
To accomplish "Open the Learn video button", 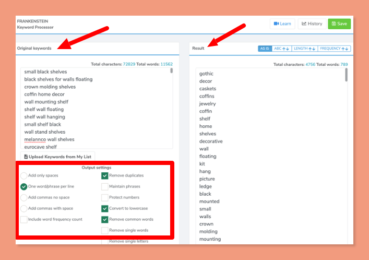I will [282, 24].
